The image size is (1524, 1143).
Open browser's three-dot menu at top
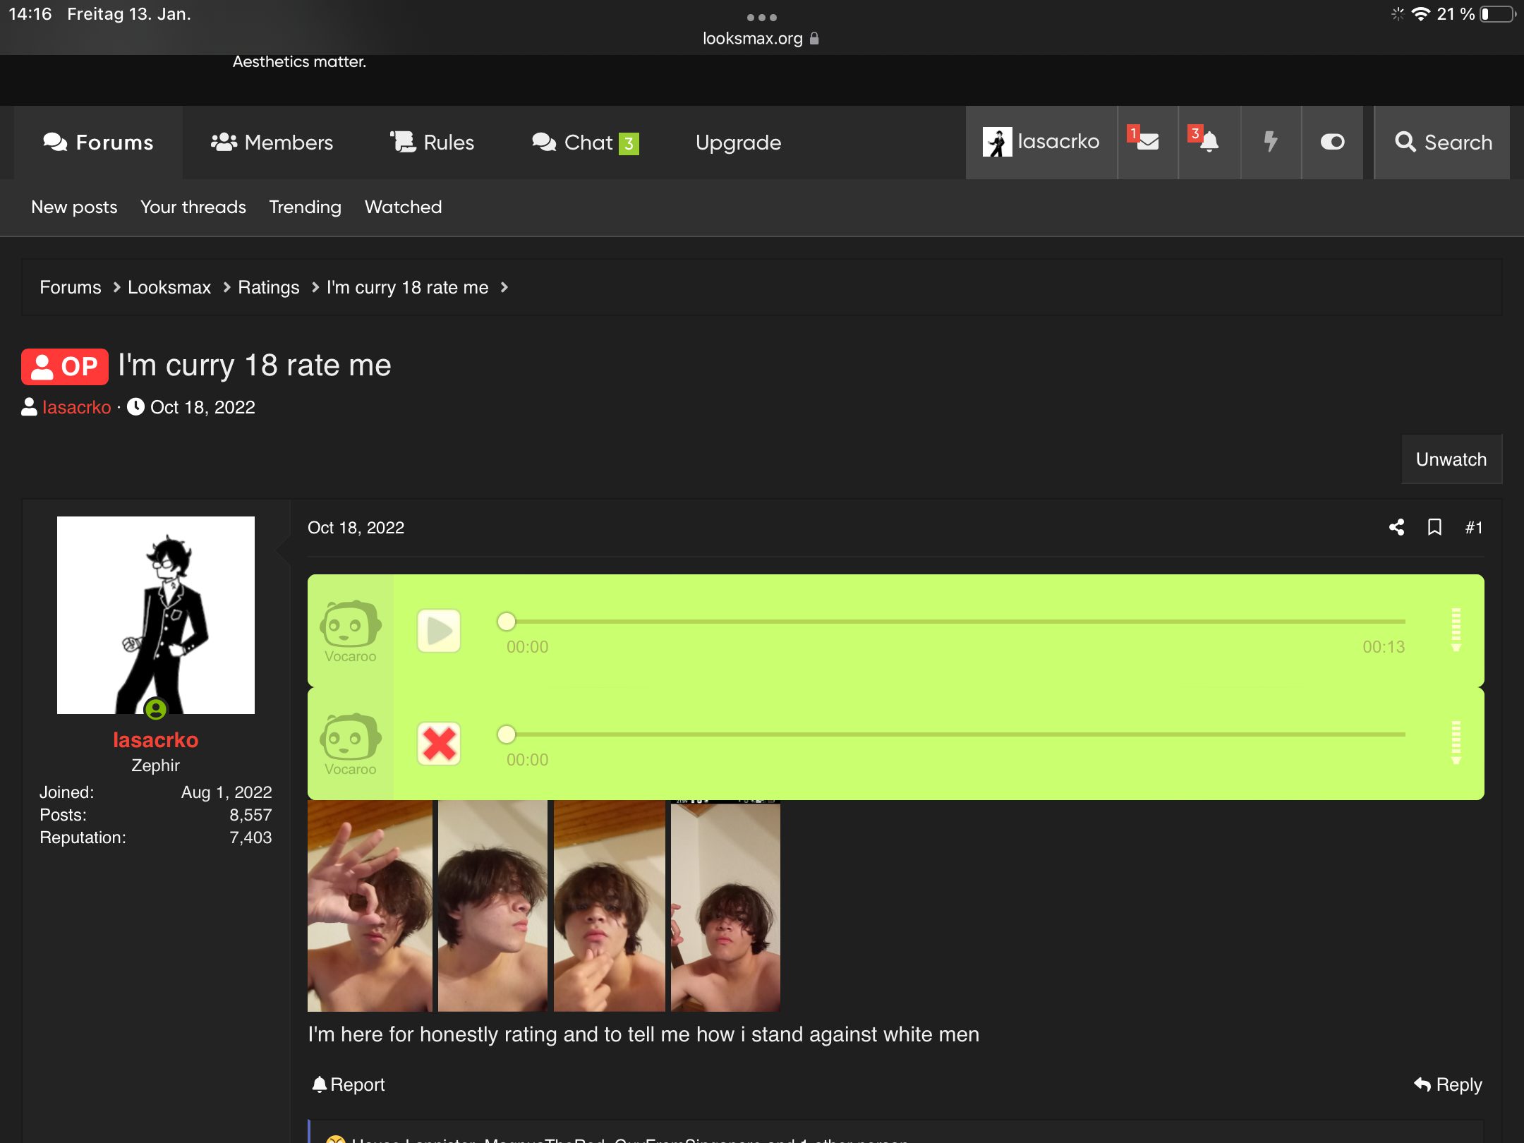point(762,17)
